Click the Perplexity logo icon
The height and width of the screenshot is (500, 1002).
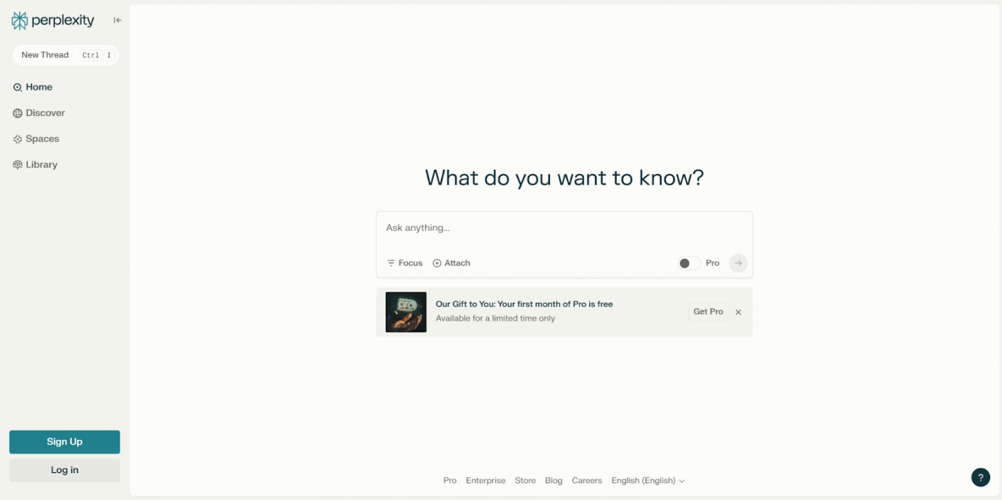[20, 20]
